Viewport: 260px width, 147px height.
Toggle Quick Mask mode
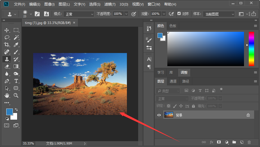[7, 126]
